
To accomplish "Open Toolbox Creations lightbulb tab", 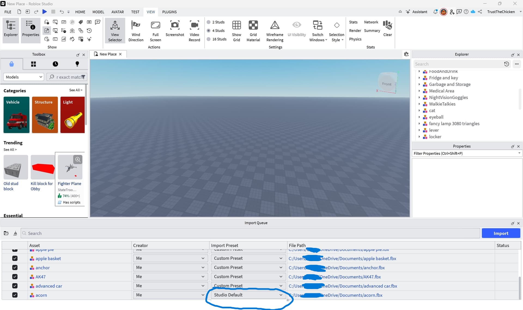I will pyautogui.click(x=77, y=64).
